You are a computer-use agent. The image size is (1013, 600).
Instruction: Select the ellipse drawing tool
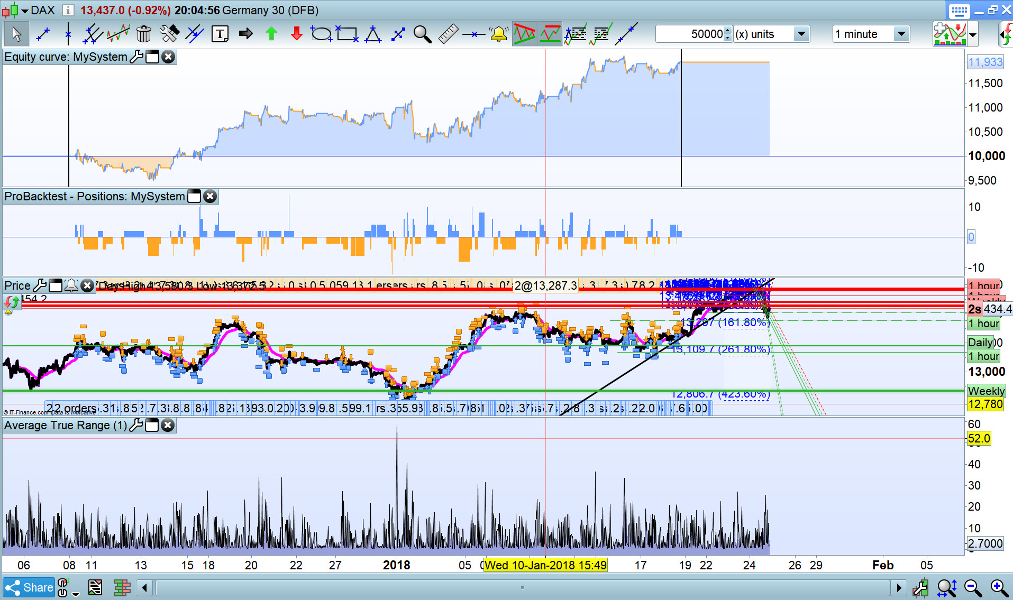coord(321,34)
